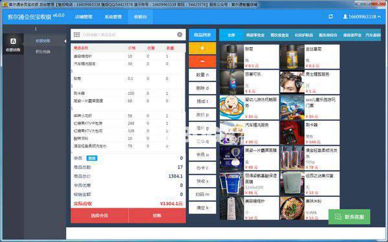The image size is (388, 242).
Task: Click the product search input field
Action: 129,35
